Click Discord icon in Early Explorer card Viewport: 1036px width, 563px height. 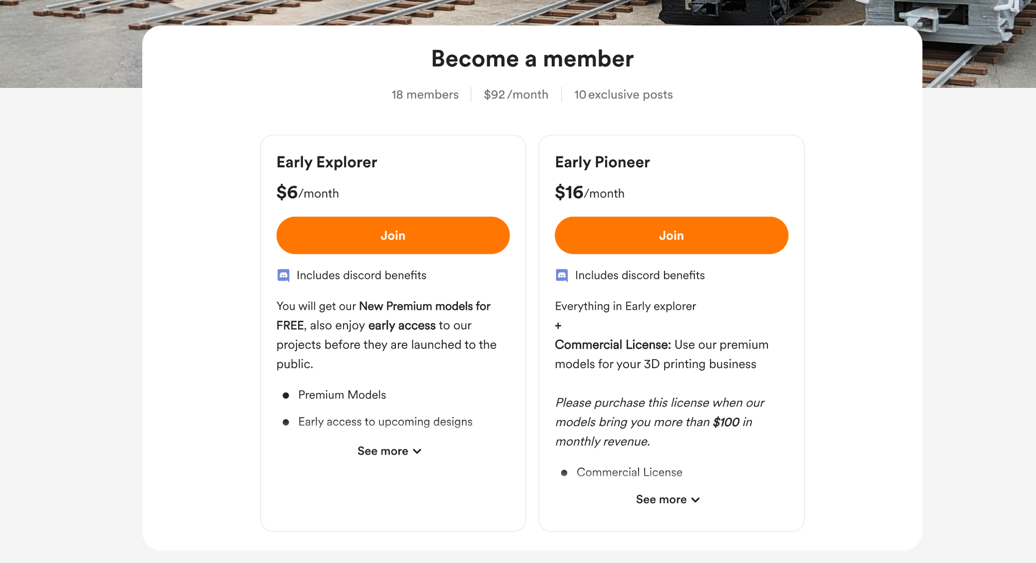coord(284,275)
